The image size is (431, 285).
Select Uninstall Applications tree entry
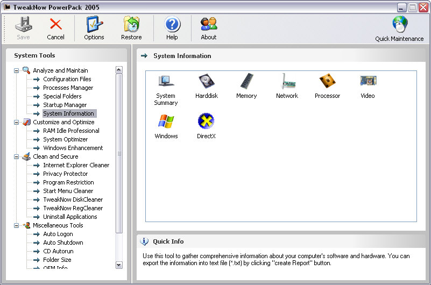(70, 217)
